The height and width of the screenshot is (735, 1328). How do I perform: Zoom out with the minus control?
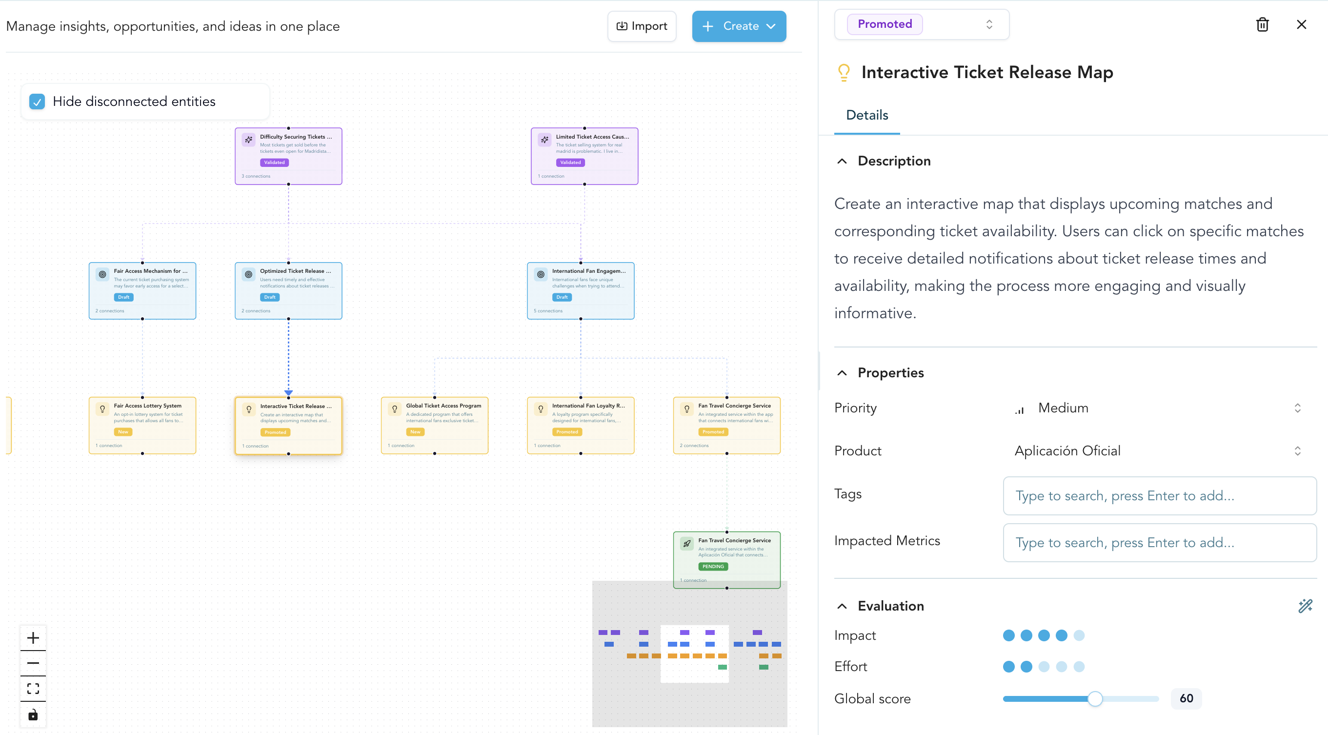[33, 663]
